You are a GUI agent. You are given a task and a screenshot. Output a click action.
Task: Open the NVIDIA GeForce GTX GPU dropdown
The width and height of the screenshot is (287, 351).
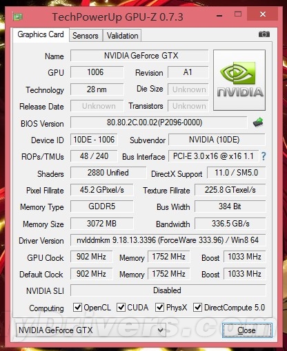(x=91, y=330)
